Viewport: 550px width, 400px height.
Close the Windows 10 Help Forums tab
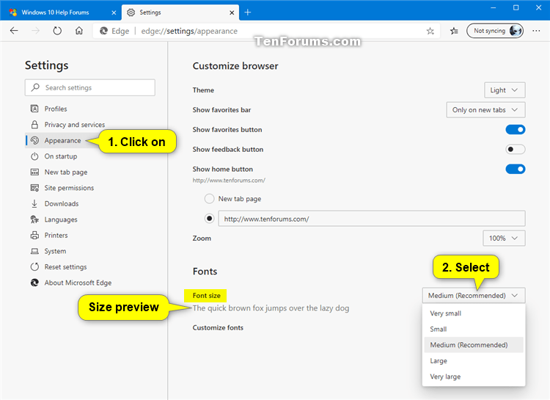(x=114, y=12)
